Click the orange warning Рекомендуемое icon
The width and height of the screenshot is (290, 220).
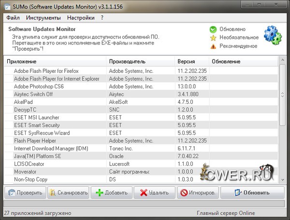click(x=213, y=46)
